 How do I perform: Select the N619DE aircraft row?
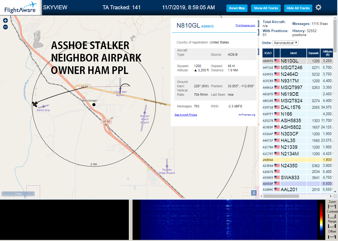[x=298, y=94]
